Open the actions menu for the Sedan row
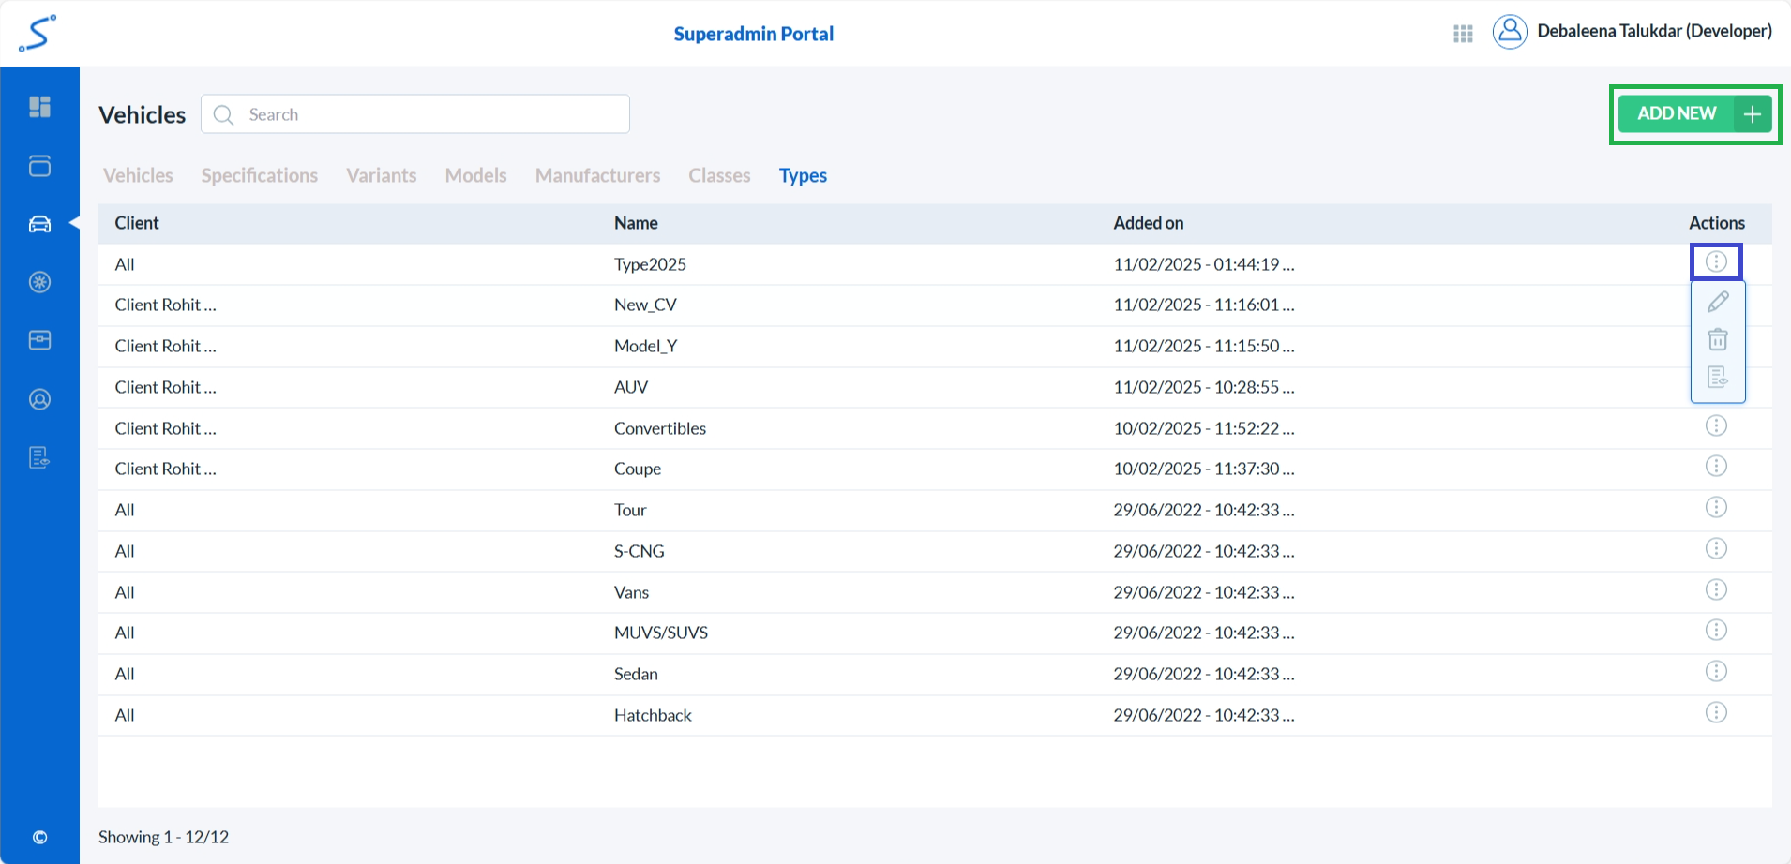The width and height of the screenshot is (1791, 864). pos(1715,672)
